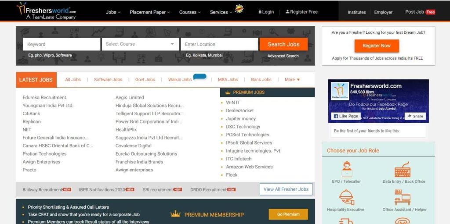Open IPsoft Global Services premium job
Screen dimensions: 450x224
click(x=249, y=142)
